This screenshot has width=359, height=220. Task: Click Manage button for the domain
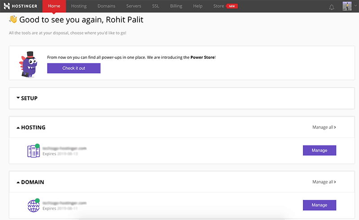(320, 205)
